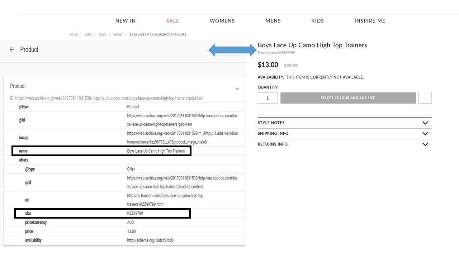Click the quantity input field
Image resolution: width=459 pixels, height=258 pixels.
[x=268, y=98]
